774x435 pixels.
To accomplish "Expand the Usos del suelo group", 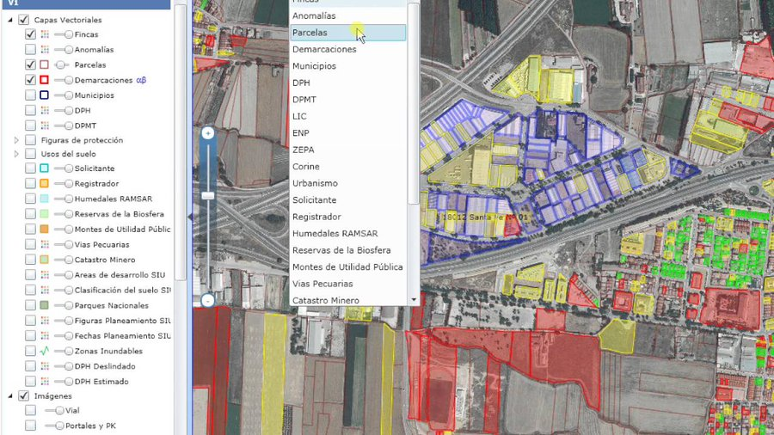I will (x=16, y=155).
